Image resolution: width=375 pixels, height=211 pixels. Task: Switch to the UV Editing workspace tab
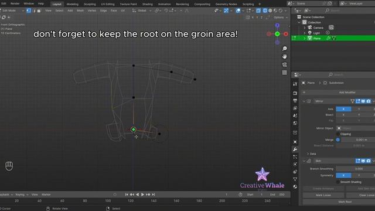(108, 4)
